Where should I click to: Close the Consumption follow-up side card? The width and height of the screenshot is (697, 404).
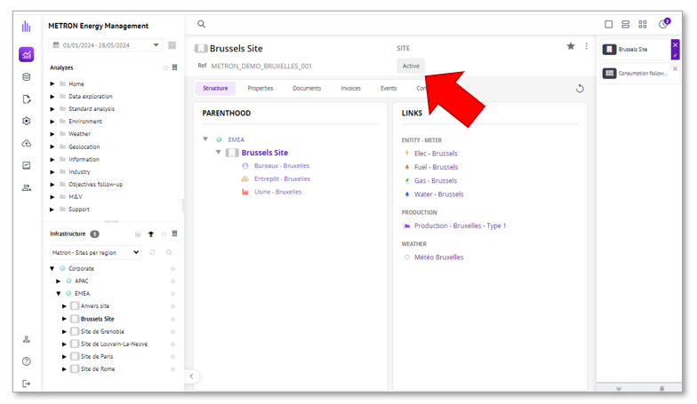pos(676,69)
